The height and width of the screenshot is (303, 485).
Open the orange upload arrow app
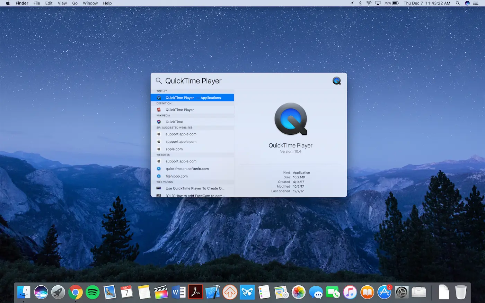[x=230, y=292]
